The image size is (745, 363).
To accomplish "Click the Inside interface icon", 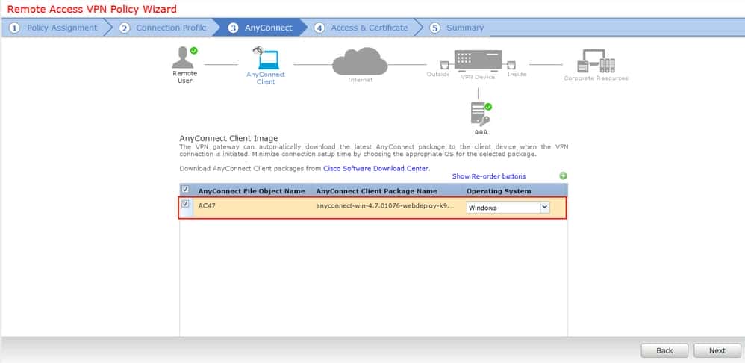I will click(511, 65).
